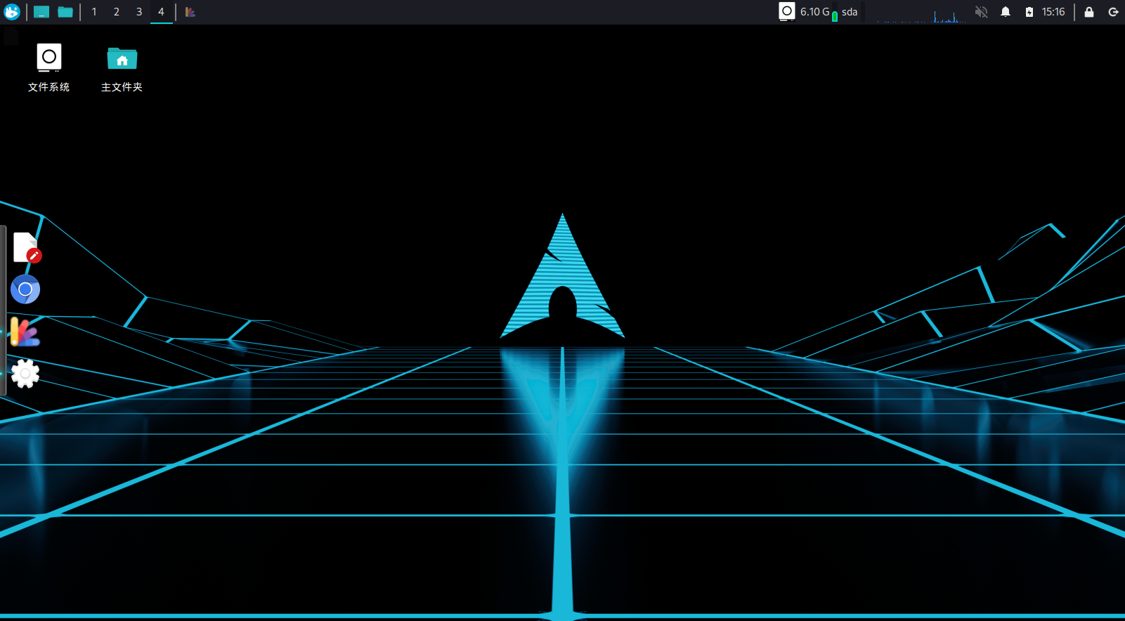Launch Chromium from the dock
The image size is (1125, 621).
(25, 289)
